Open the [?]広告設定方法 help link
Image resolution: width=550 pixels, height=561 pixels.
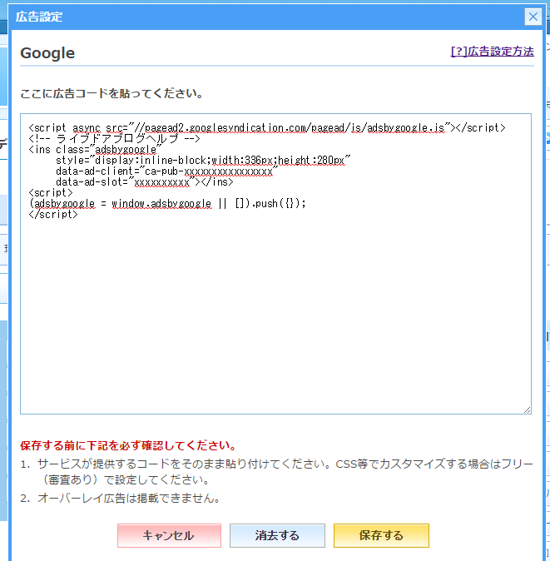(x=492, y=52)
